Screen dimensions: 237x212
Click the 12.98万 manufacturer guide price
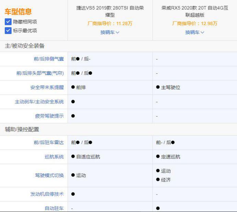[x=195, y=24]
